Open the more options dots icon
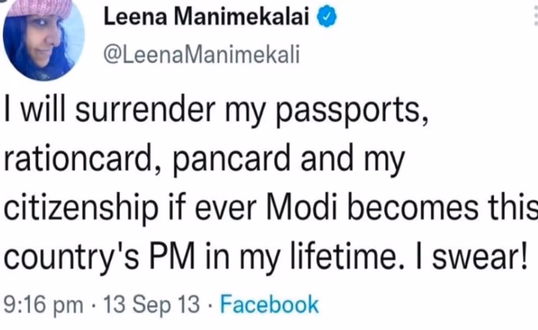Viewport: 538px width, 330px height. tap(534, 18)
